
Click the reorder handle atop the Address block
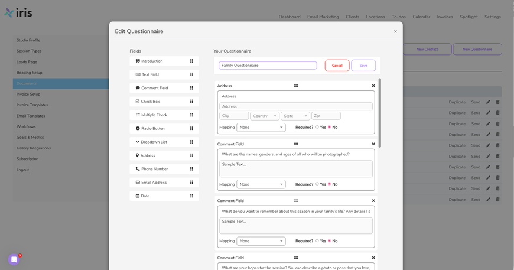296,86
